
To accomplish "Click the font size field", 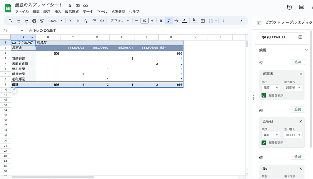I will coord(144,21).
